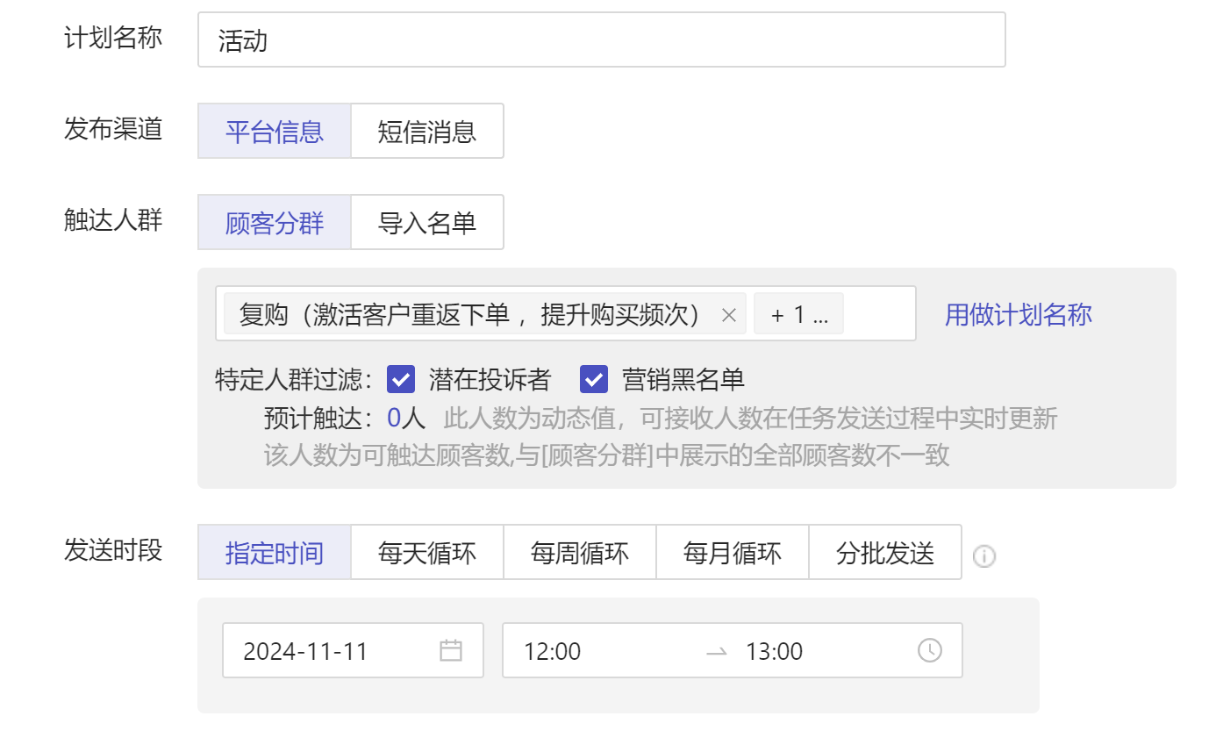The image size is (1223, 745).
Task: Click the clock icon in time range field
Action: 930,650
